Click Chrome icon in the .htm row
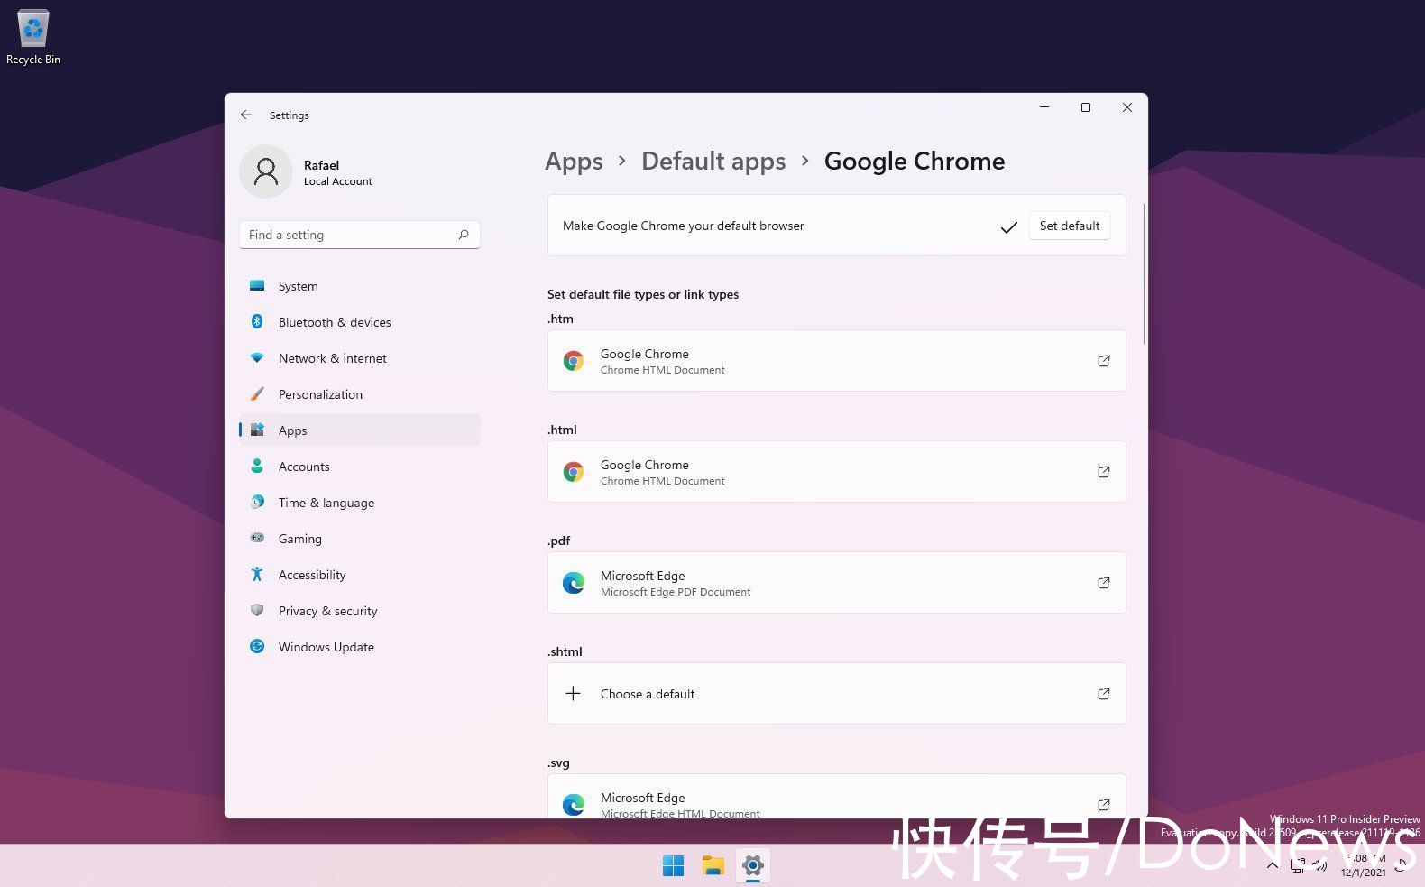The height and width of the screenshot is (887, 1425). click(573, 361)
